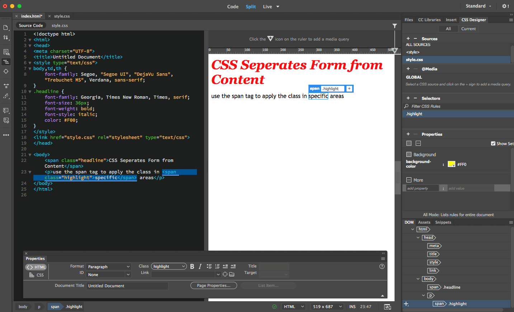514x312 pixels.
Task: Select the Current mode in CSS Designer
Action: [468, 29]
